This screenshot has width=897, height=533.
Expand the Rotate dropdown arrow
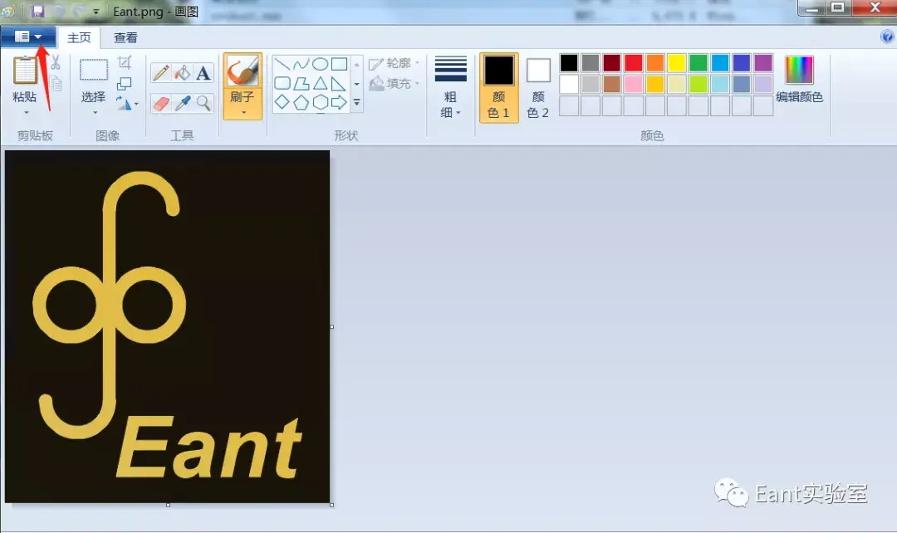[x=136, y=104]
